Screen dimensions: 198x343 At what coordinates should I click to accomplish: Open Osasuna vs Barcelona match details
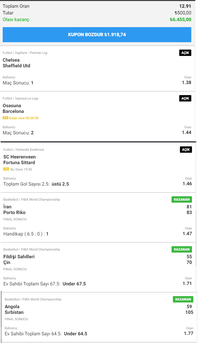pyautogui.click(x=13, y=108)
